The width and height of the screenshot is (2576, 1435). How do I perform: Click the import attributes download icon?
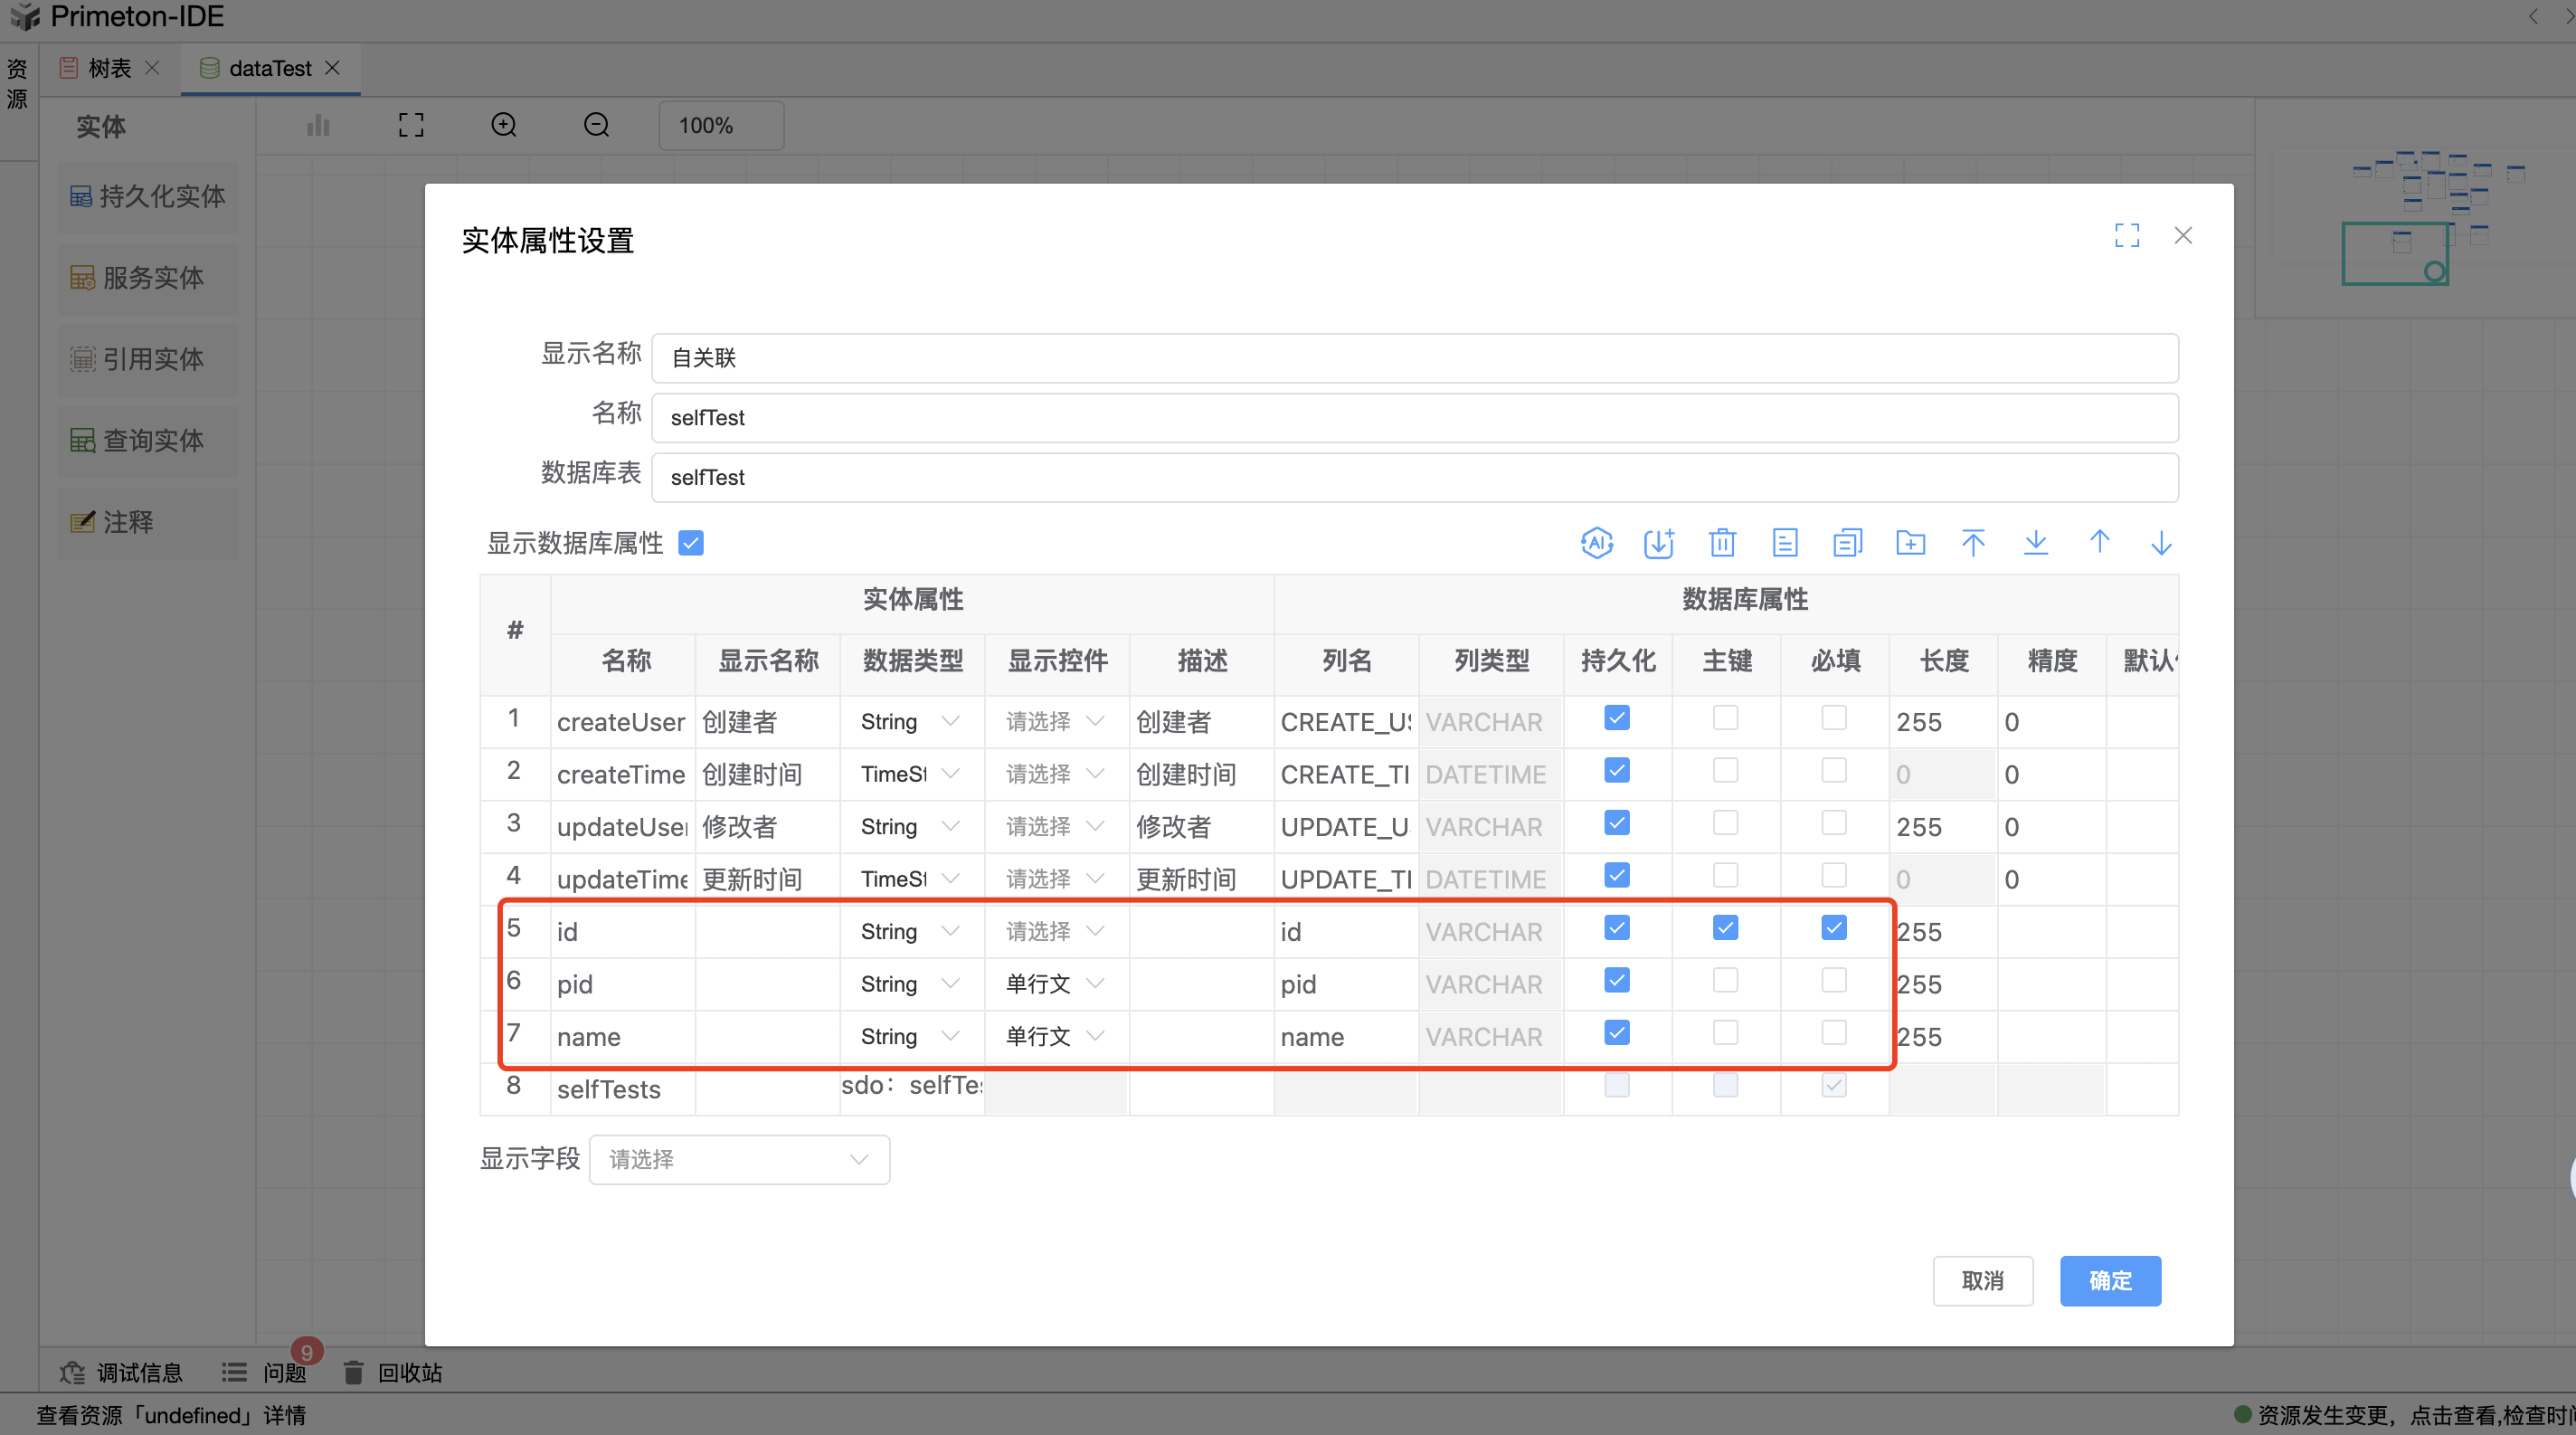[x=1659, y=543]
